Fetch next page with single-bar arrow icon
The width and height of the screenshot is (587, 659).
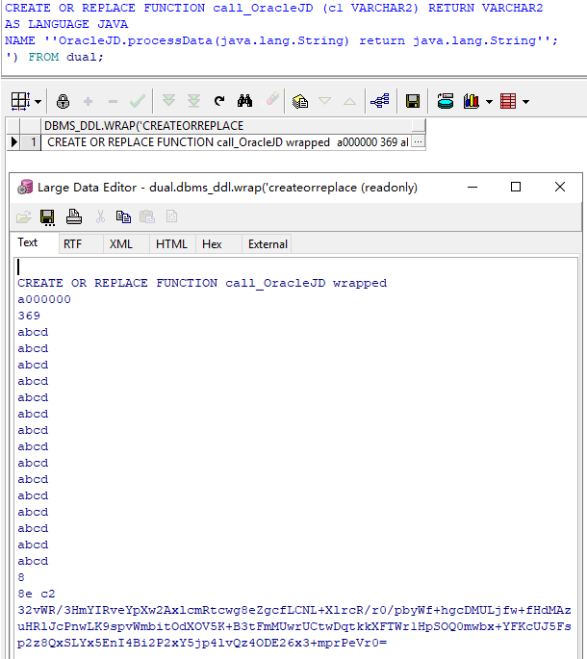(x=168, y=101)
